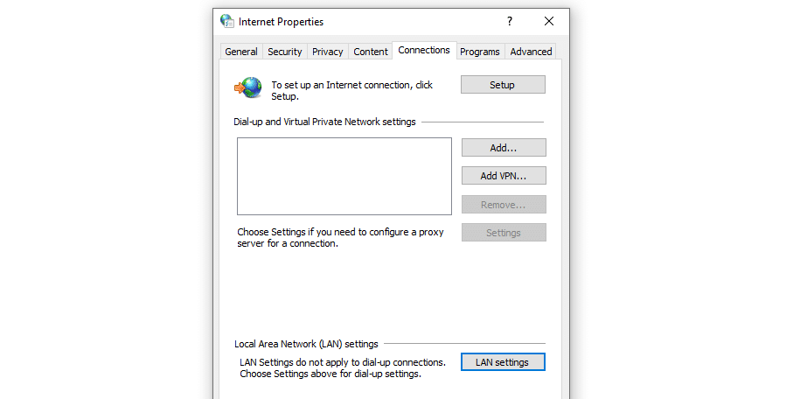Screen dimensions: 807x399
Task: Click the disabled Settings button
Action: [504, 233]
